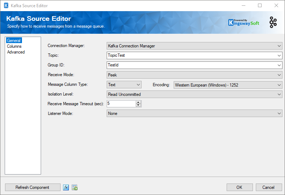Click the Encoding label
This screenshot has height=195, width=285.
[x=161, y=85]
